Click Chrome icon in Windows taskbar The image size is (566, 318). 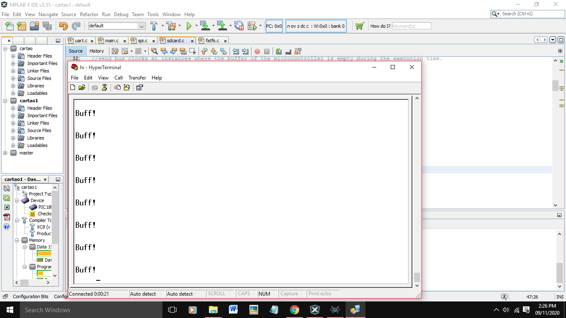click(x=295, y=310)
